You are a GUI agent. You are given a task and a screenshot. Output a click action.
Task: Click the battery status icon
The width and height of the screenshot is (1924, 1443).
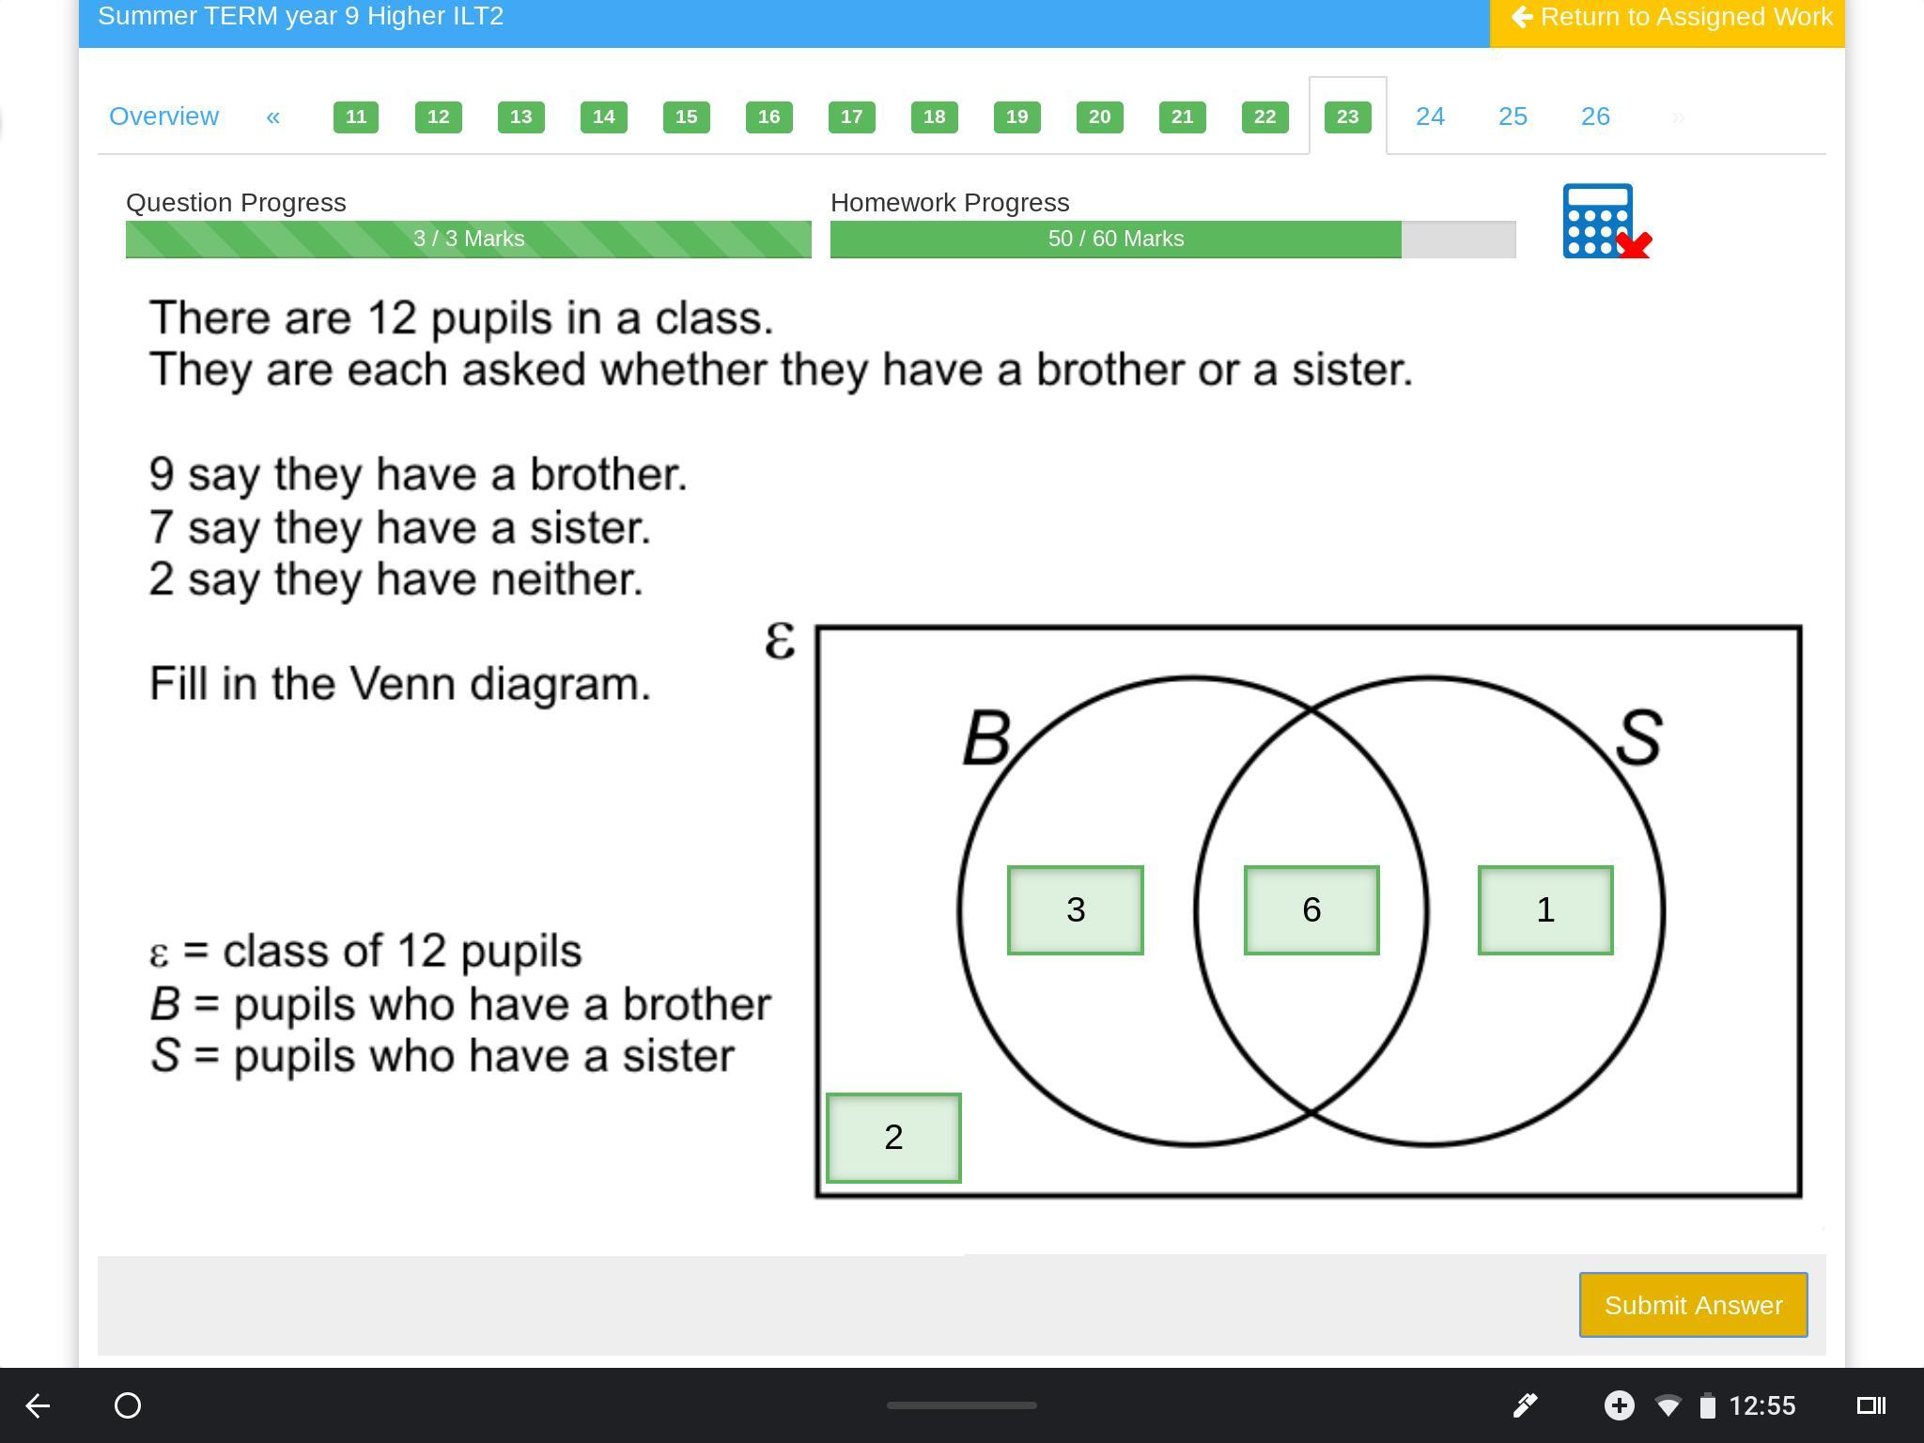click(x=1708, y=1406)
